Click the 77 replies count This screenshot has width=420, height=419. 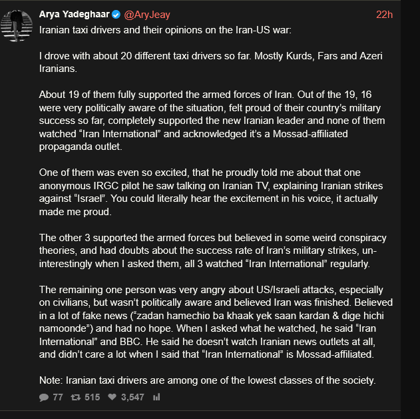point(57,397)
